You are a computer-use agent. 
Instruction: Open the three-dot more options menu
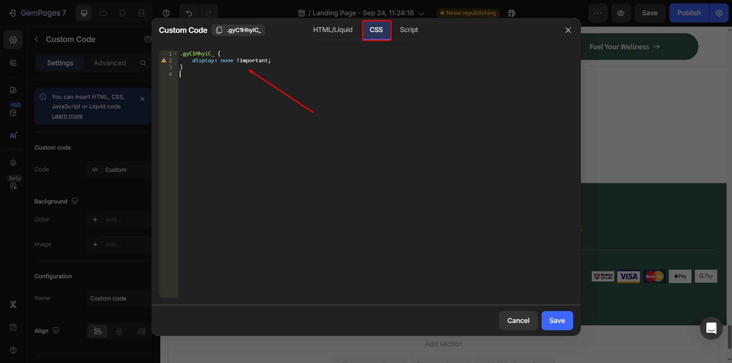pyautogui.click(x=598, y=13)
